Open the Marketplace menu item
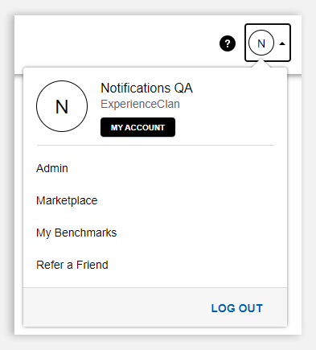 pos(67,200)
